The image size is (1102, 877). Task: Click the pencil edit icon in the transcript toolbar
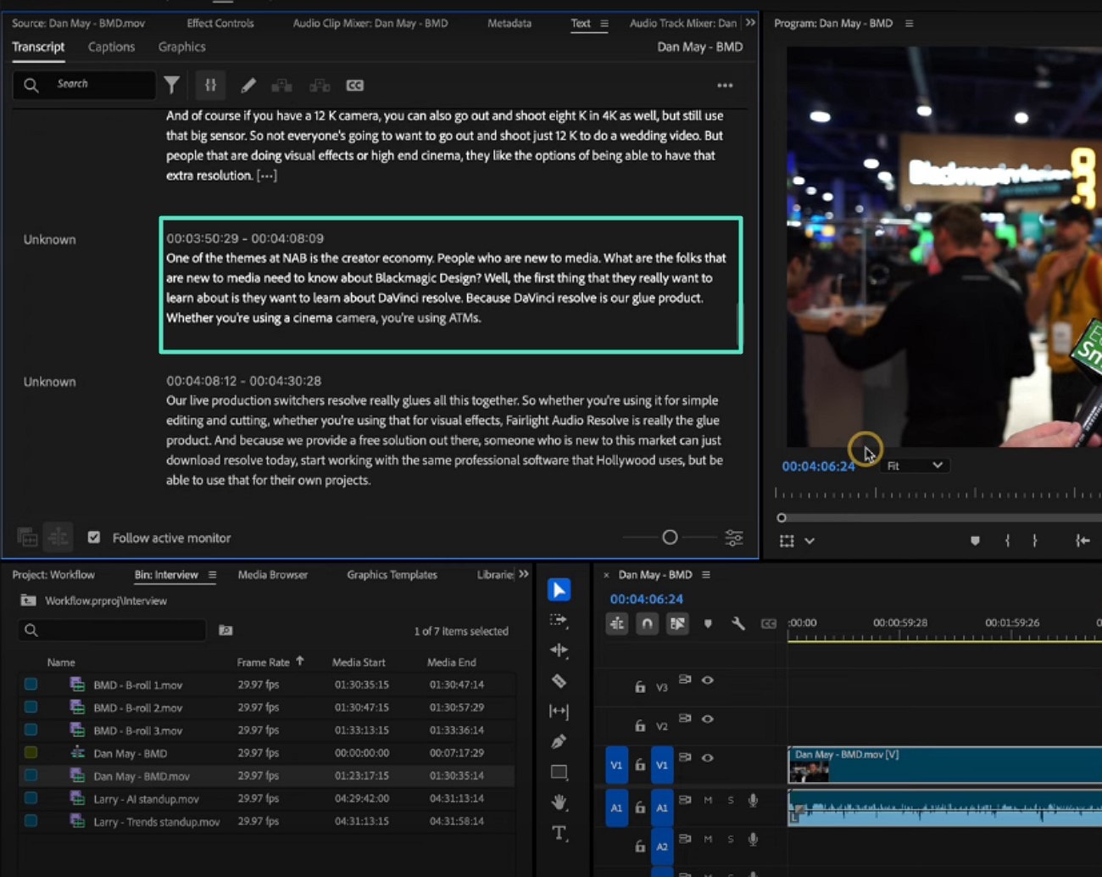click(248, 85)
